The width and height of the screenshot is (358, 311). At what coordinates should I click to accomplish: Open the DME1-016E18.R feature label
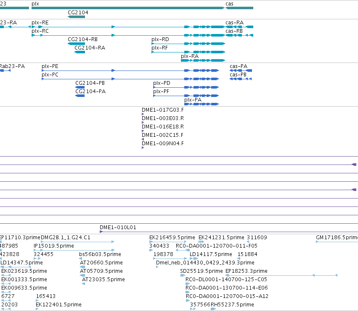click(x=163, y=127)
